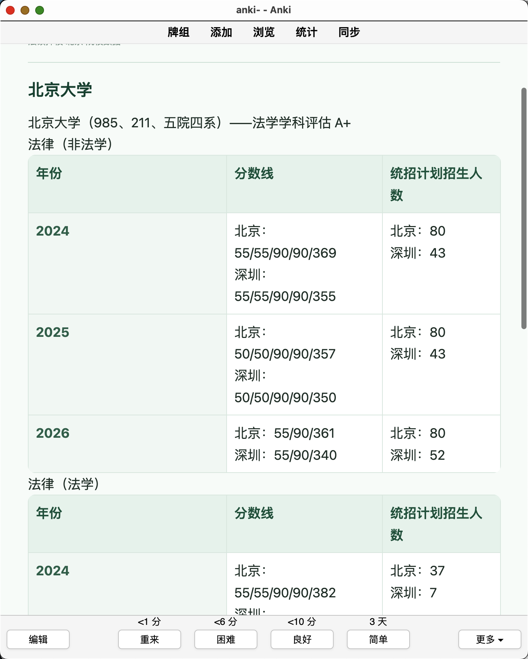The image size is (528, 659).
Task: Click the 法律（法学）section label
Action: pyautogui.click(x=64, y=484)
